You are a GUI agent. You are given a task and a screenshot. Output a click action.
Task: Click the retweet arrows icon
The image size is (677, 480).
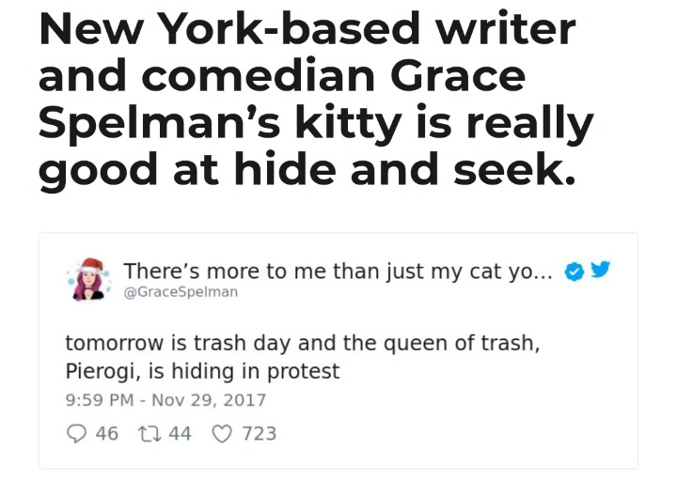pyautogui.click(x=150, y=433)
